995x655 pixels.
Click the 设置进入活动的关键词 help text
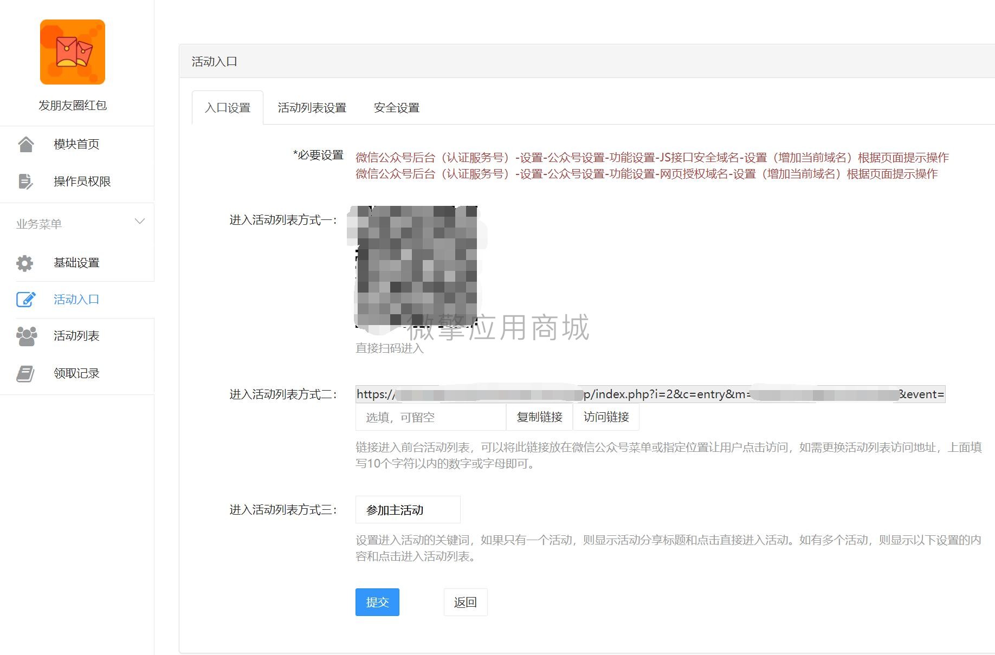click(x=669, y=548)
